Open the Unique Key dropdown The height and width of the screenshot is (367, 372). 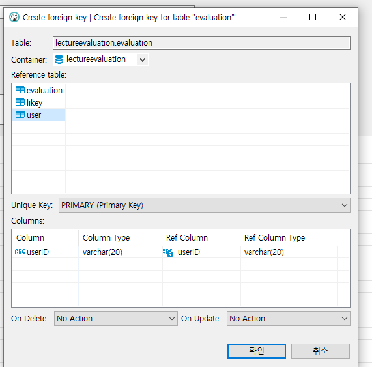205,205
